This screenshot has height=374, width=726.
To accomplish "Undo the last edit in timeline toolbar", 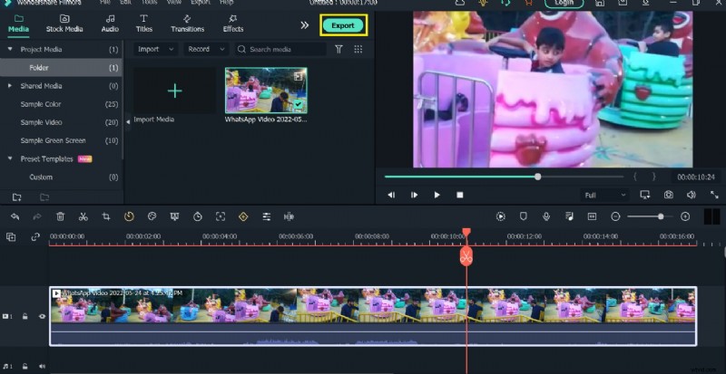I will pos(15,216).
